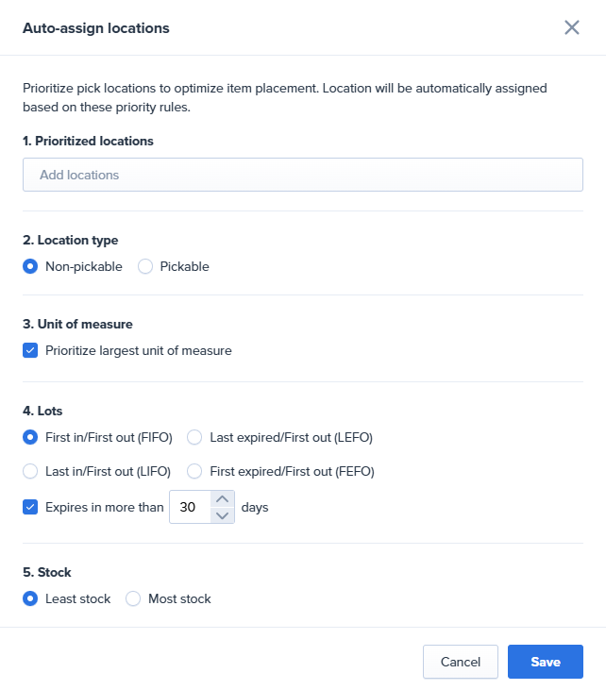606x690 pixels.
Task: Click the Add locations input field
Action: click(x=302, y=175)
